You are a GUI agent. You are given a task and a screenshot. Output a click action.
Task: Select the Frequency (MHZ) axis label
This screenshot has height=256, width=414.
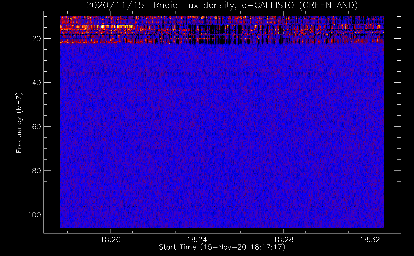(x=19, y=123)
